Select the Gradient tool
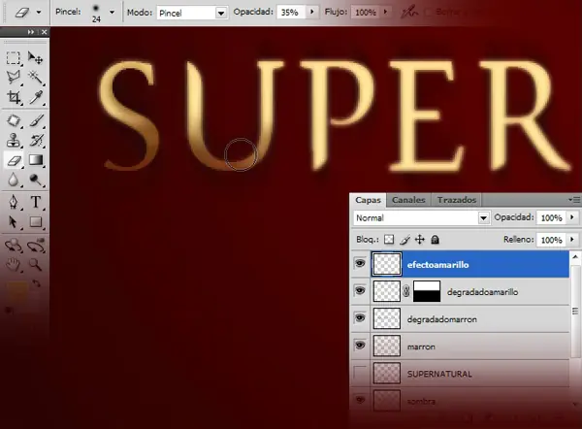The image size is (582, 429). (x=36, y=160)
